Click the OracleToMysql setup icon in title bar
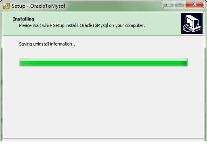 tap(6, 6)
